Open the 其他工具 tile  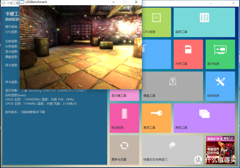coord(204,118)
